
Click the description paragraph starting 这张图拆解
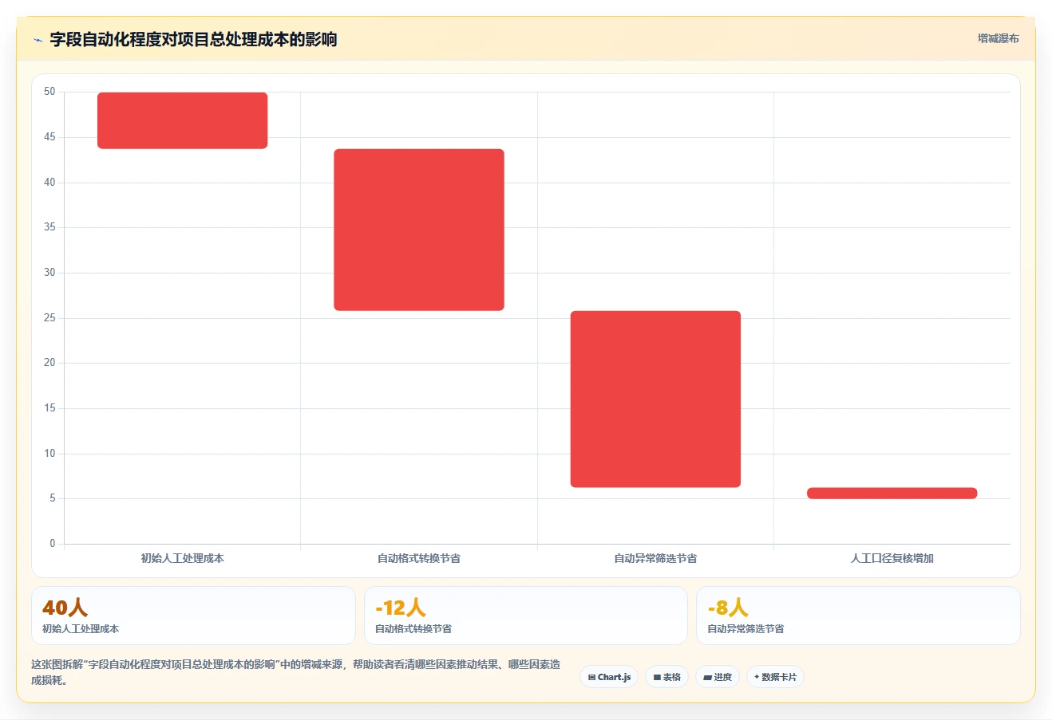296,672
